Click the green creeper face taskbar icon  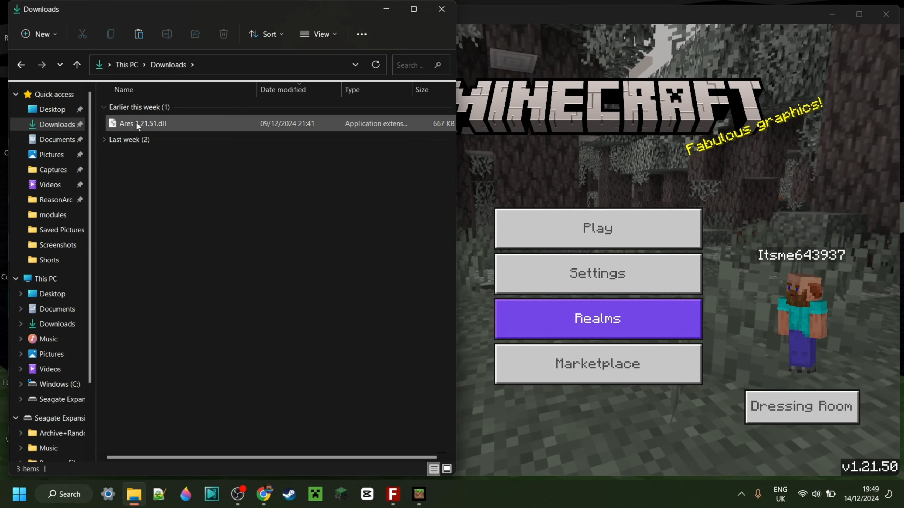click(315, 494)
